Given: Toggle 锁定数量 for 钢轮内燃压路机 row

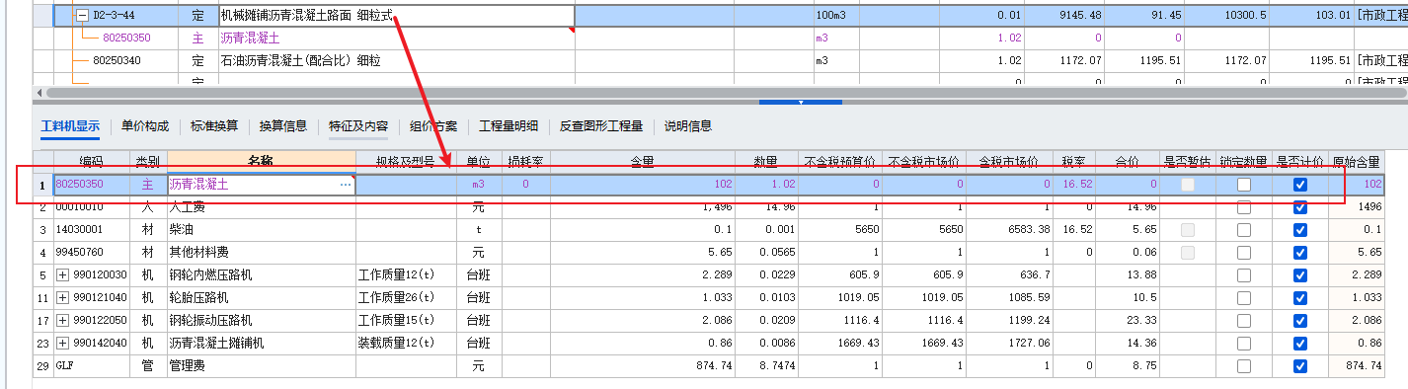Looking at the screenshot, I should click(x=1244, y=275).
